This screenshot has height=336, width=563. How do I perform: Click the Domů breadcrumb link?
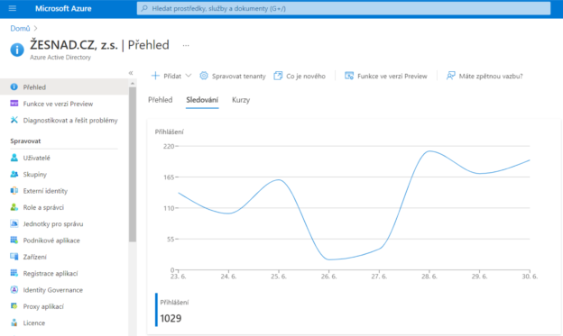coord(20,28)
